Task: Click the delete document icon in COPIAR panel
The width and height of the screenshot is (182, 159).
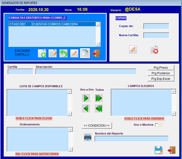Action: 154,50
